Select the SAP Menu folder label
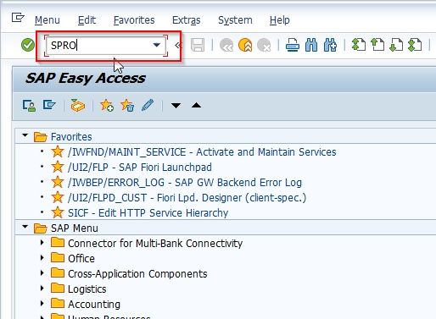The height and width of the screenshot is (319, 436). click(75, 228)
